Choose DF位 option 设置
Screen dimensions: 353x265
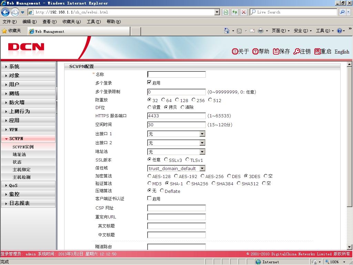point(149,107)
